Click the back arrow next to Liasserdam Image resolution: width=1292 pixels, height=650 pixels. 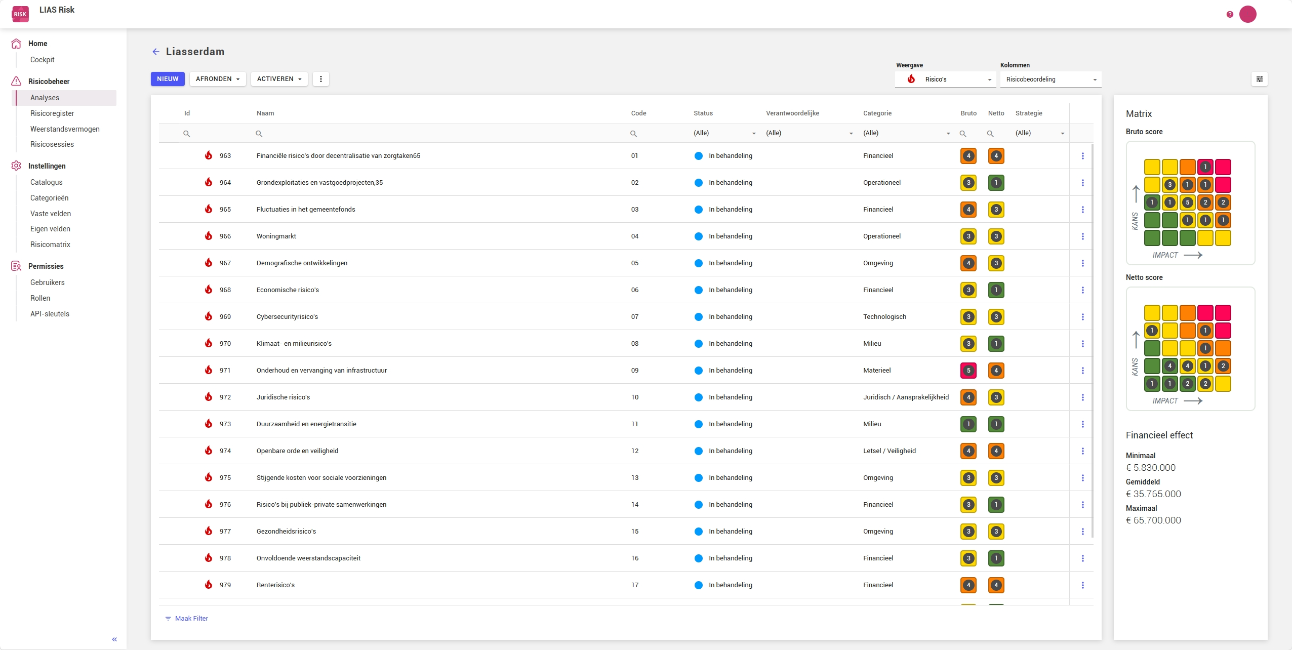pyautogui.click(x=155, y=51)
